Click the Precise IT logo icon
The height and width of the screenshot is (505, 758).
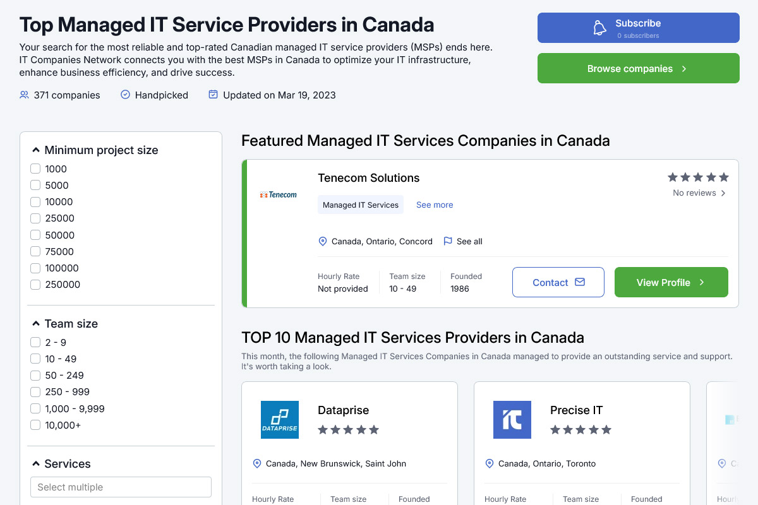(512, 420)
